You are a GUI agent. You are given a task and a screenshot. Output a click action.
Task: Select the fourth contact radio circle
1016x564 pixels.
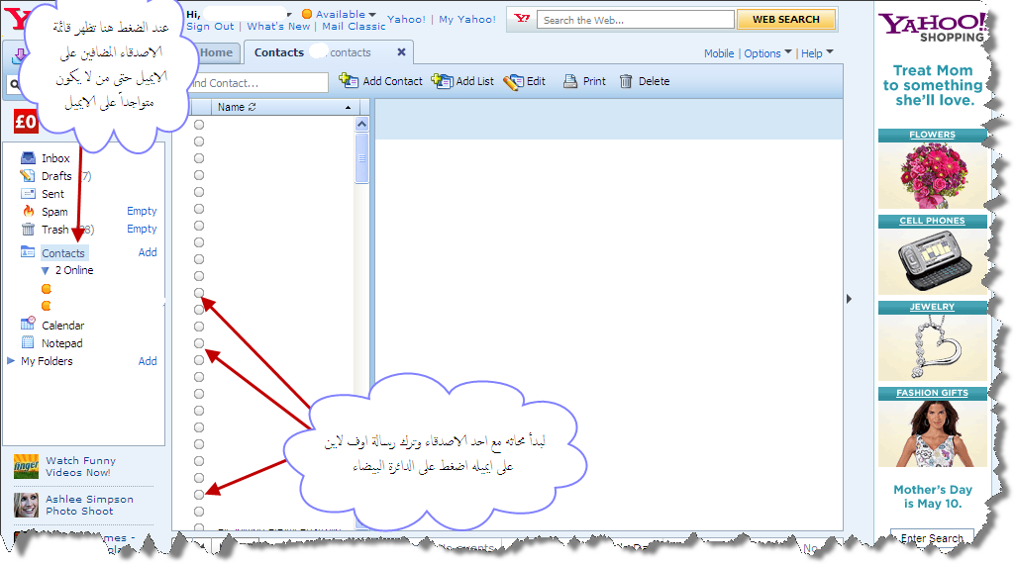[199, 175]
